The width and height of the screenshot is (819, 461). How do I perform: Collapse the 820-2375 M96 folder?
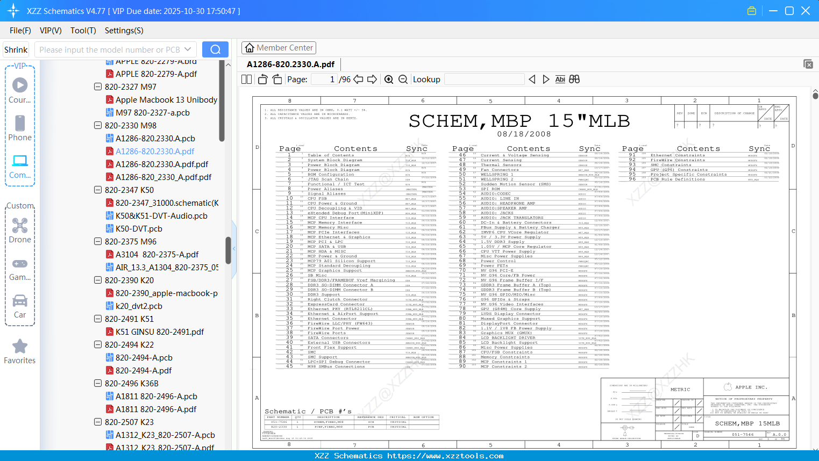[98, 241]
